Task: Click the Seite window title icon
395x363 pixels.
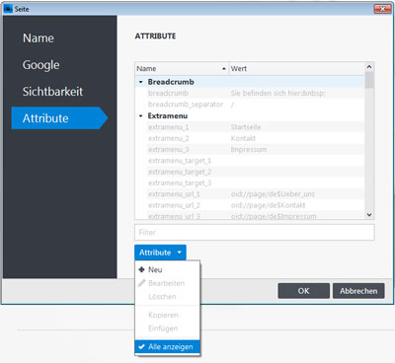Action: (8, 9)
